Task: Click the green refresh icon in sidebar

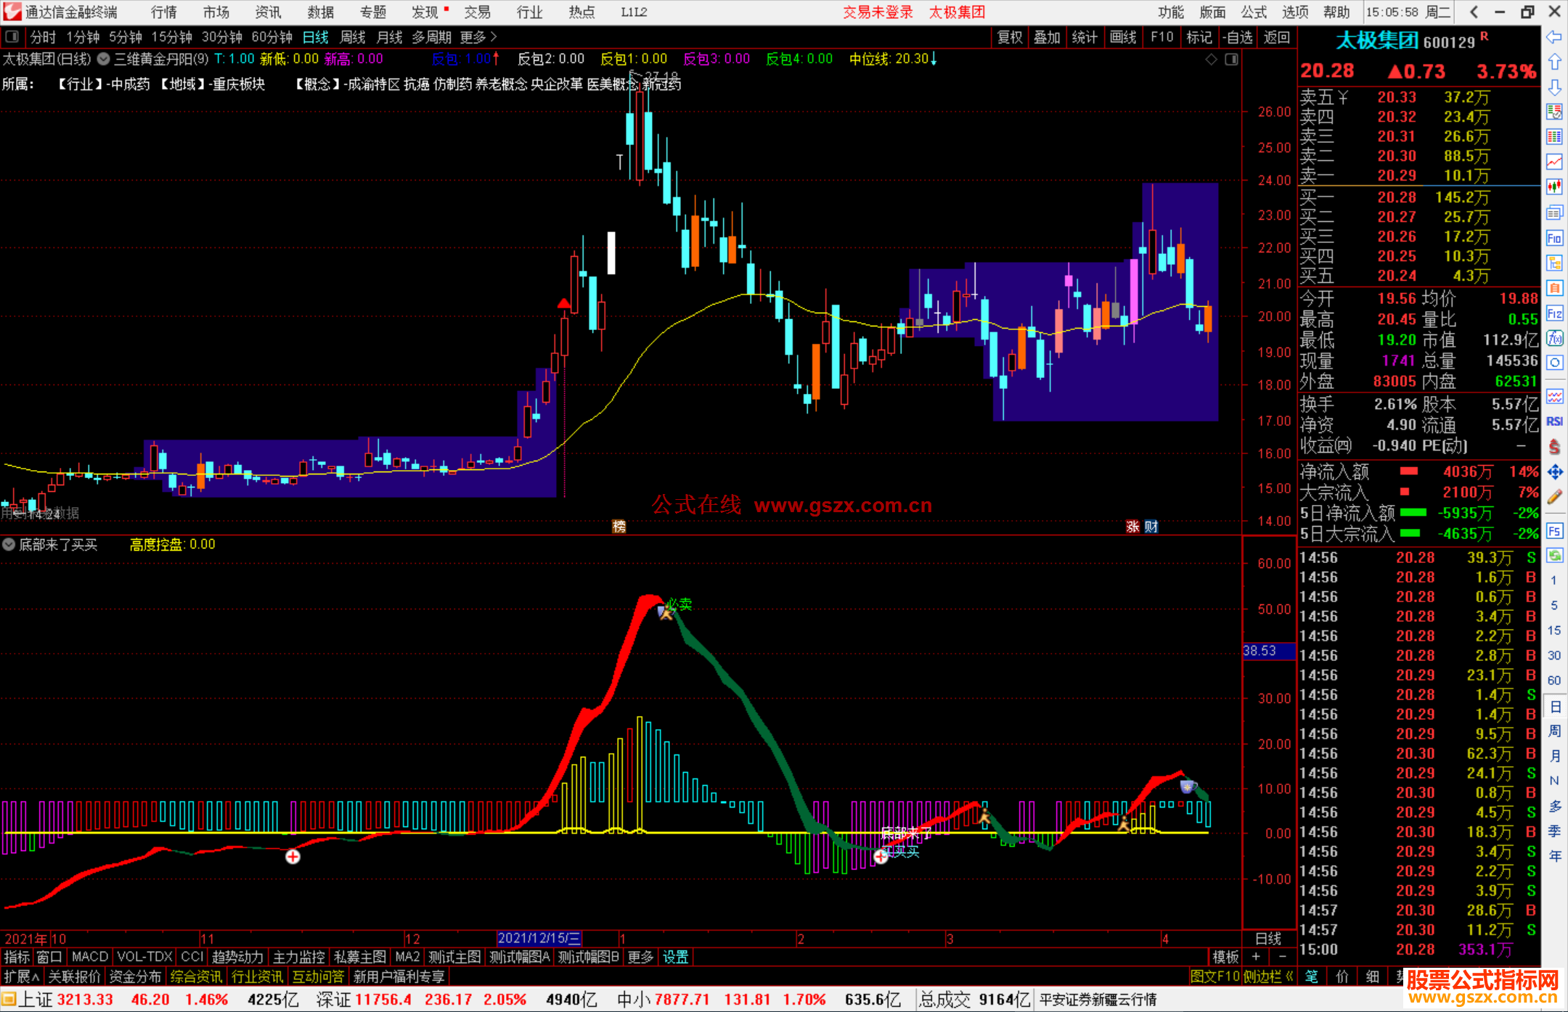Action: pyautogui.click(x=1554, y=556)
